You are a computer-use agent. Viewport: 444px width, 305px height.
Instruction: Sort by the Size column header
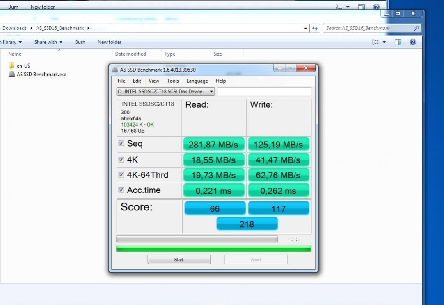pyautogui.click(x=217, y=54)
